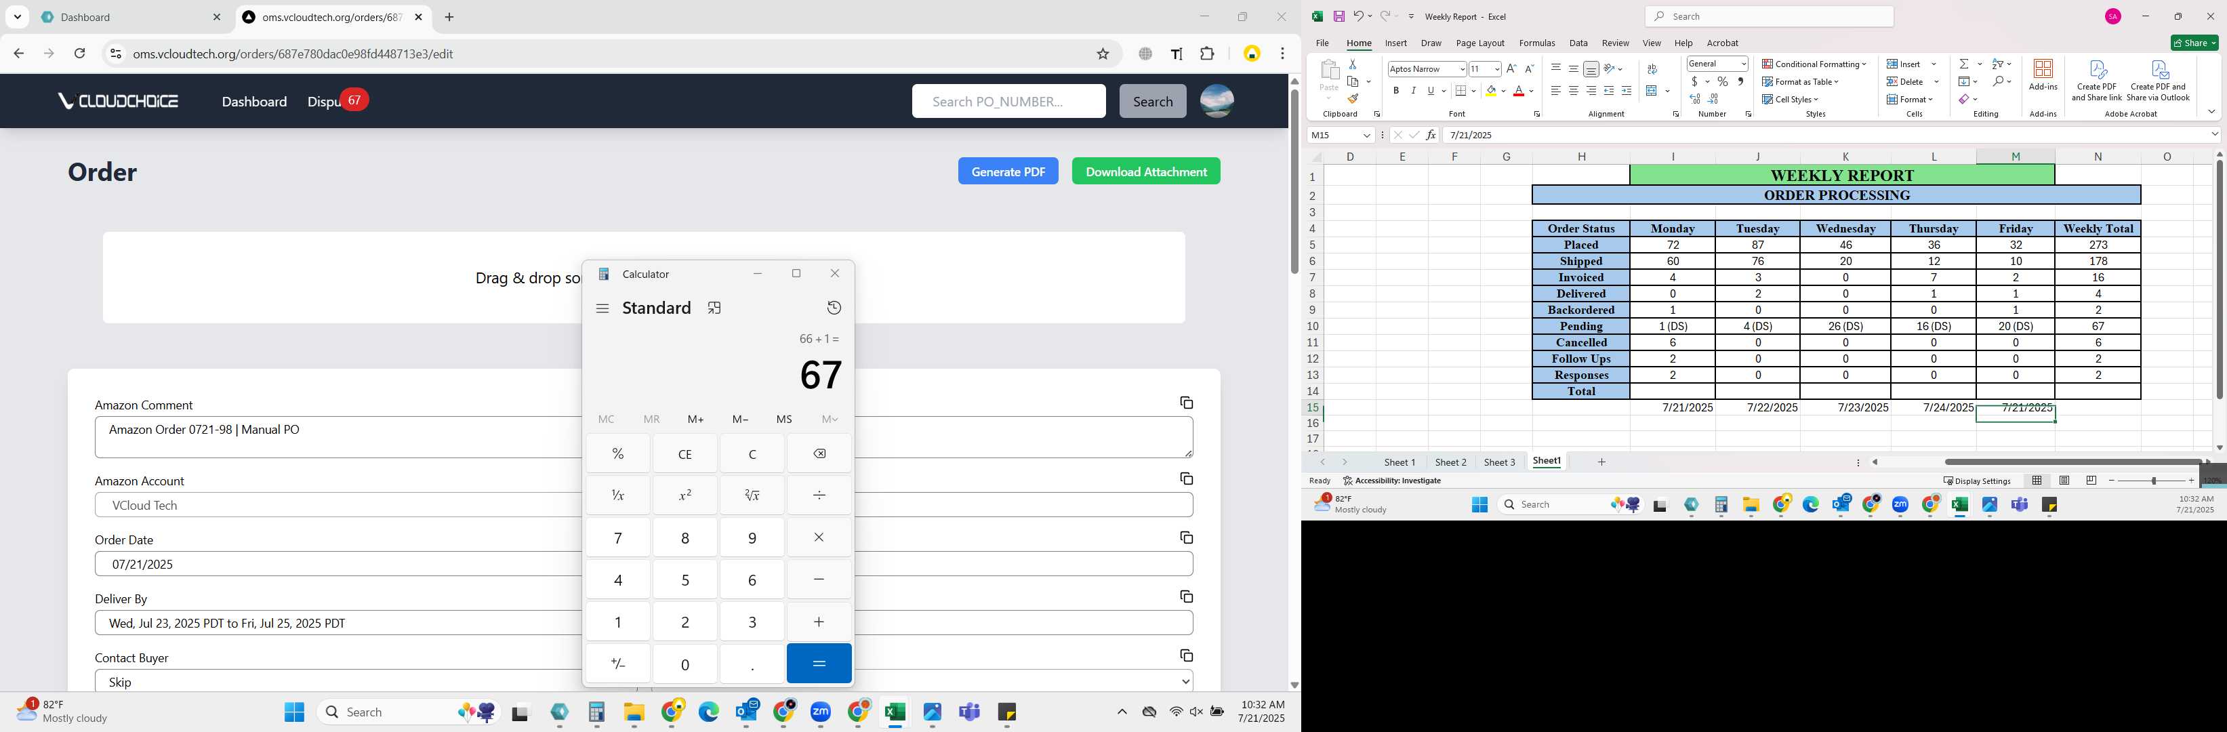Click the Search PO_NUMBER input field

pos(1008,101)
